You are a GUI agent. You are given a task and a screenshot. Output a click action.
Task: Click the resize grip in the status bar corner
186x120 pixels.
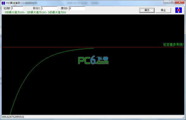(183, 117)
